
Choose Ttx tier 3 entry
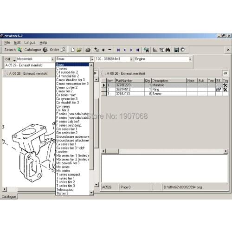[x=72, y=193]
